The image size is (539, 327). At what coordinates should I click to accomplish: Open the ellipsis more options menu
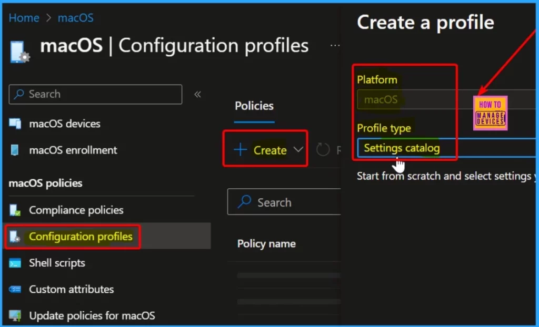pyautogui.click(x=334, y=45)
